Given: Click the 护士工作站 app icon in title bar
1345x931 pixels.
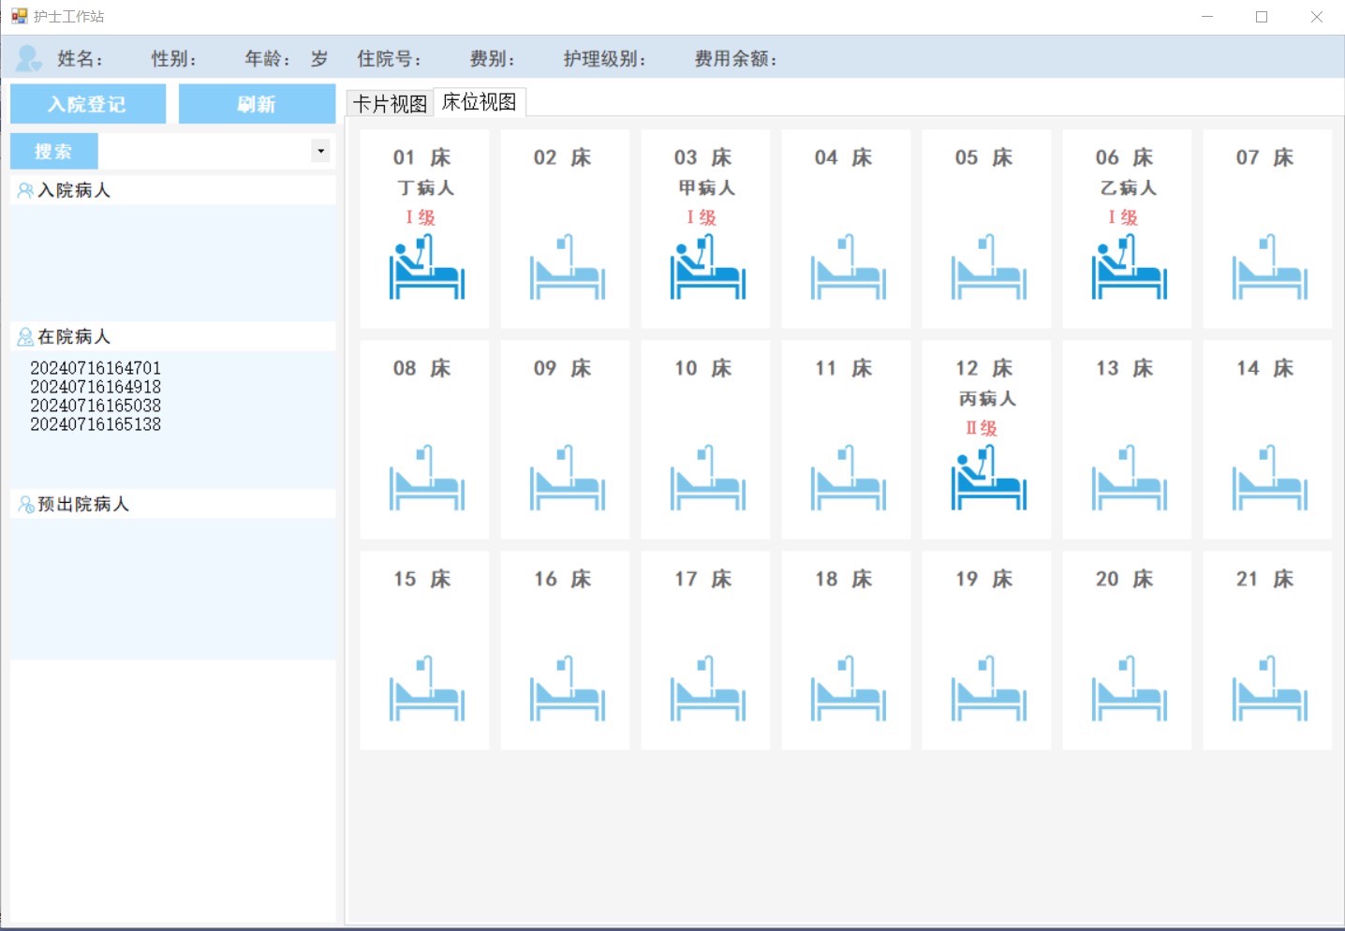Looking at the screenshot, I should pos(19,16).
